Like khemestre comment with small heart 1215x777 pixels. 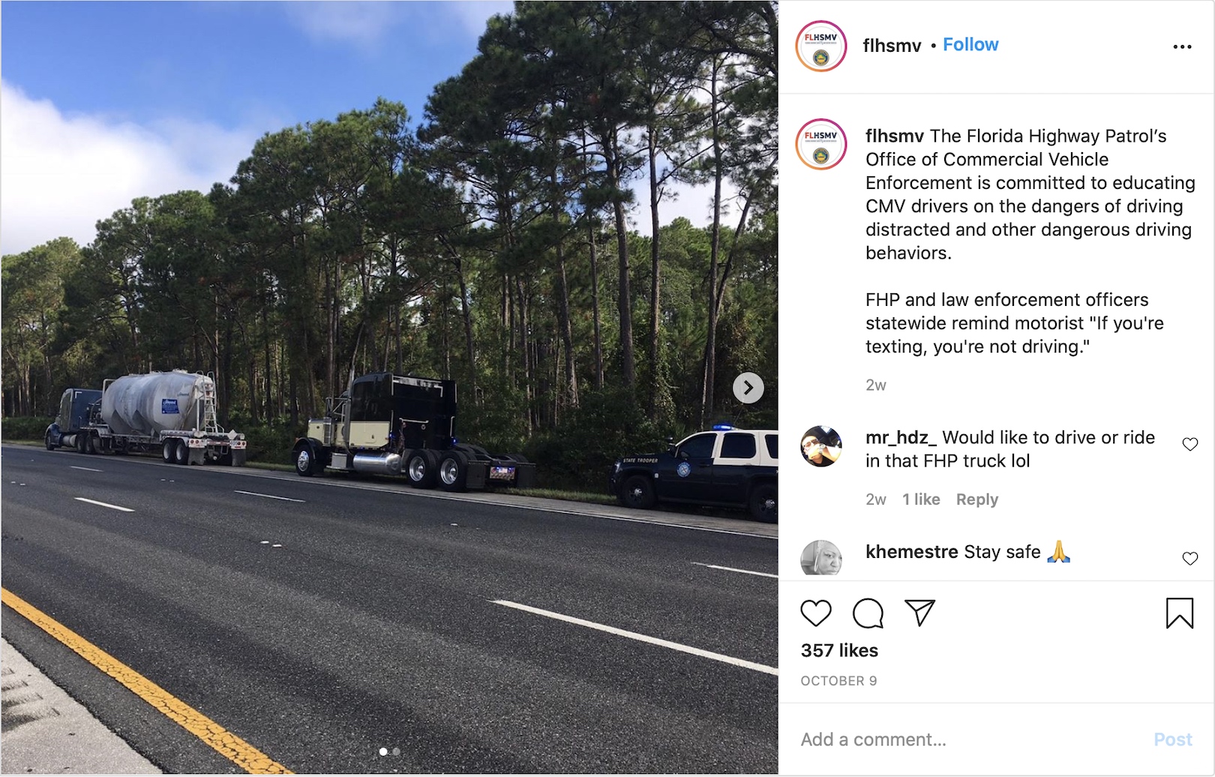pyautogui.click(x=1189, y=558)
